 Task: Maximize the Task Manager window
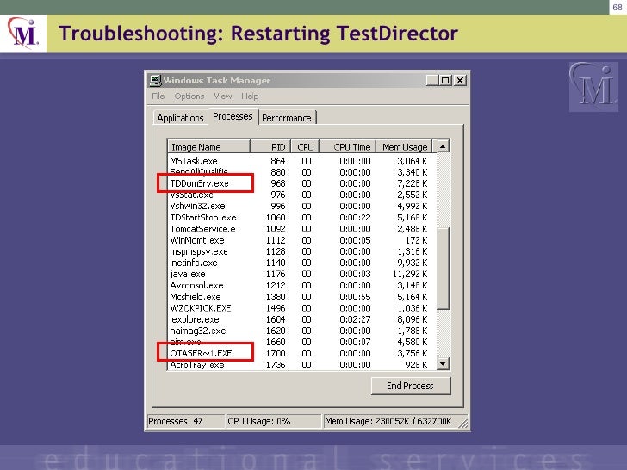point(445,80)
